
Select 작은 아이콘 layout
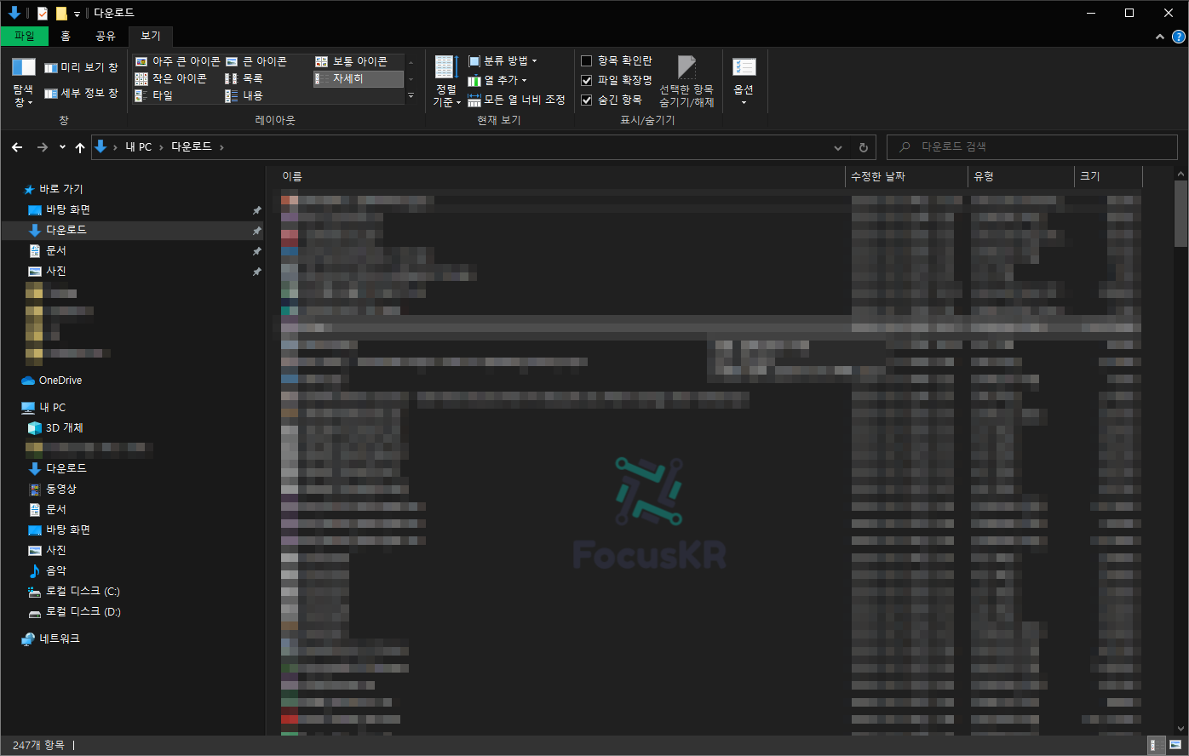click(170, 78)
